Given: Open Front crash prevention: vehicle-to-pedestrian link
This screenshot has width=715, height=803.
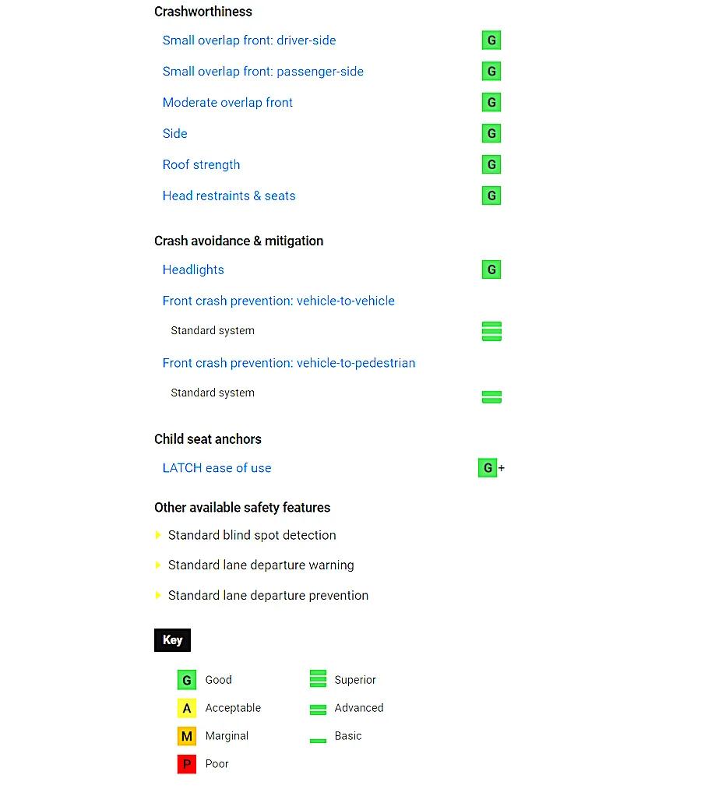Looking at the screenshot, I should click(x=288, y=363).
